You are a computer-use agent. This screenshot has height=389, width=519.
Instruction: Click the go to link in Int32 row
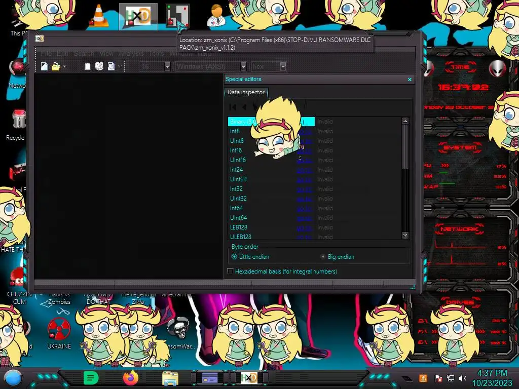coord(305,189)
